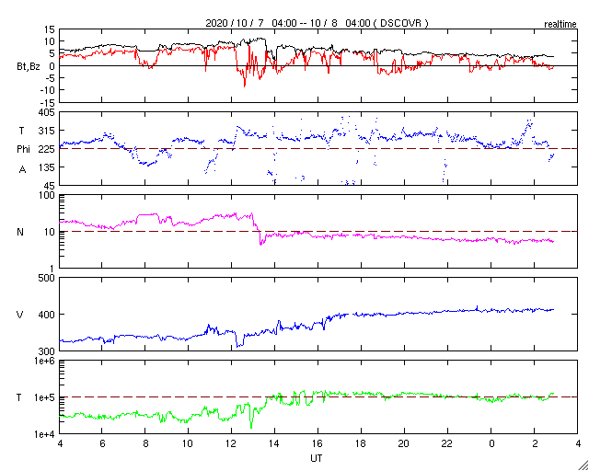Click the '-15' tick on Bt,Bz axis
Image resolution: width=589 pixels, height=471 pixels.
click(47, 102)
